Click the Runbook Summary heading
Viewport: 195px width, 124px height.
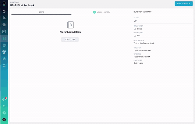143,12
